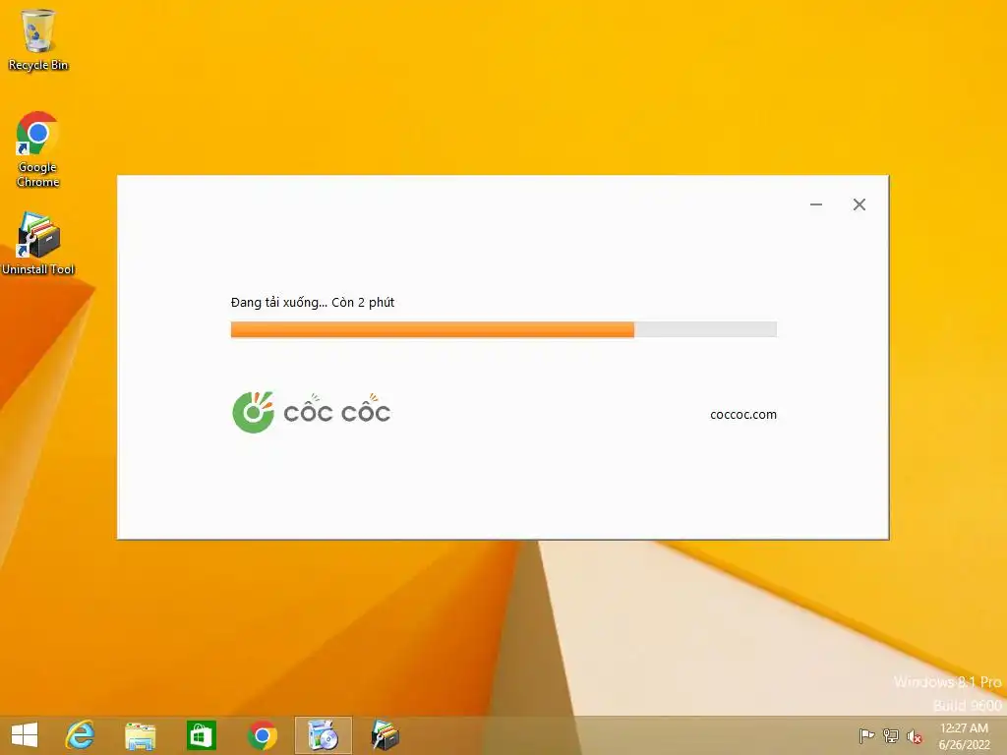Click the orange download progress bar
This screenshot has height=755, width=1007.
503,329
